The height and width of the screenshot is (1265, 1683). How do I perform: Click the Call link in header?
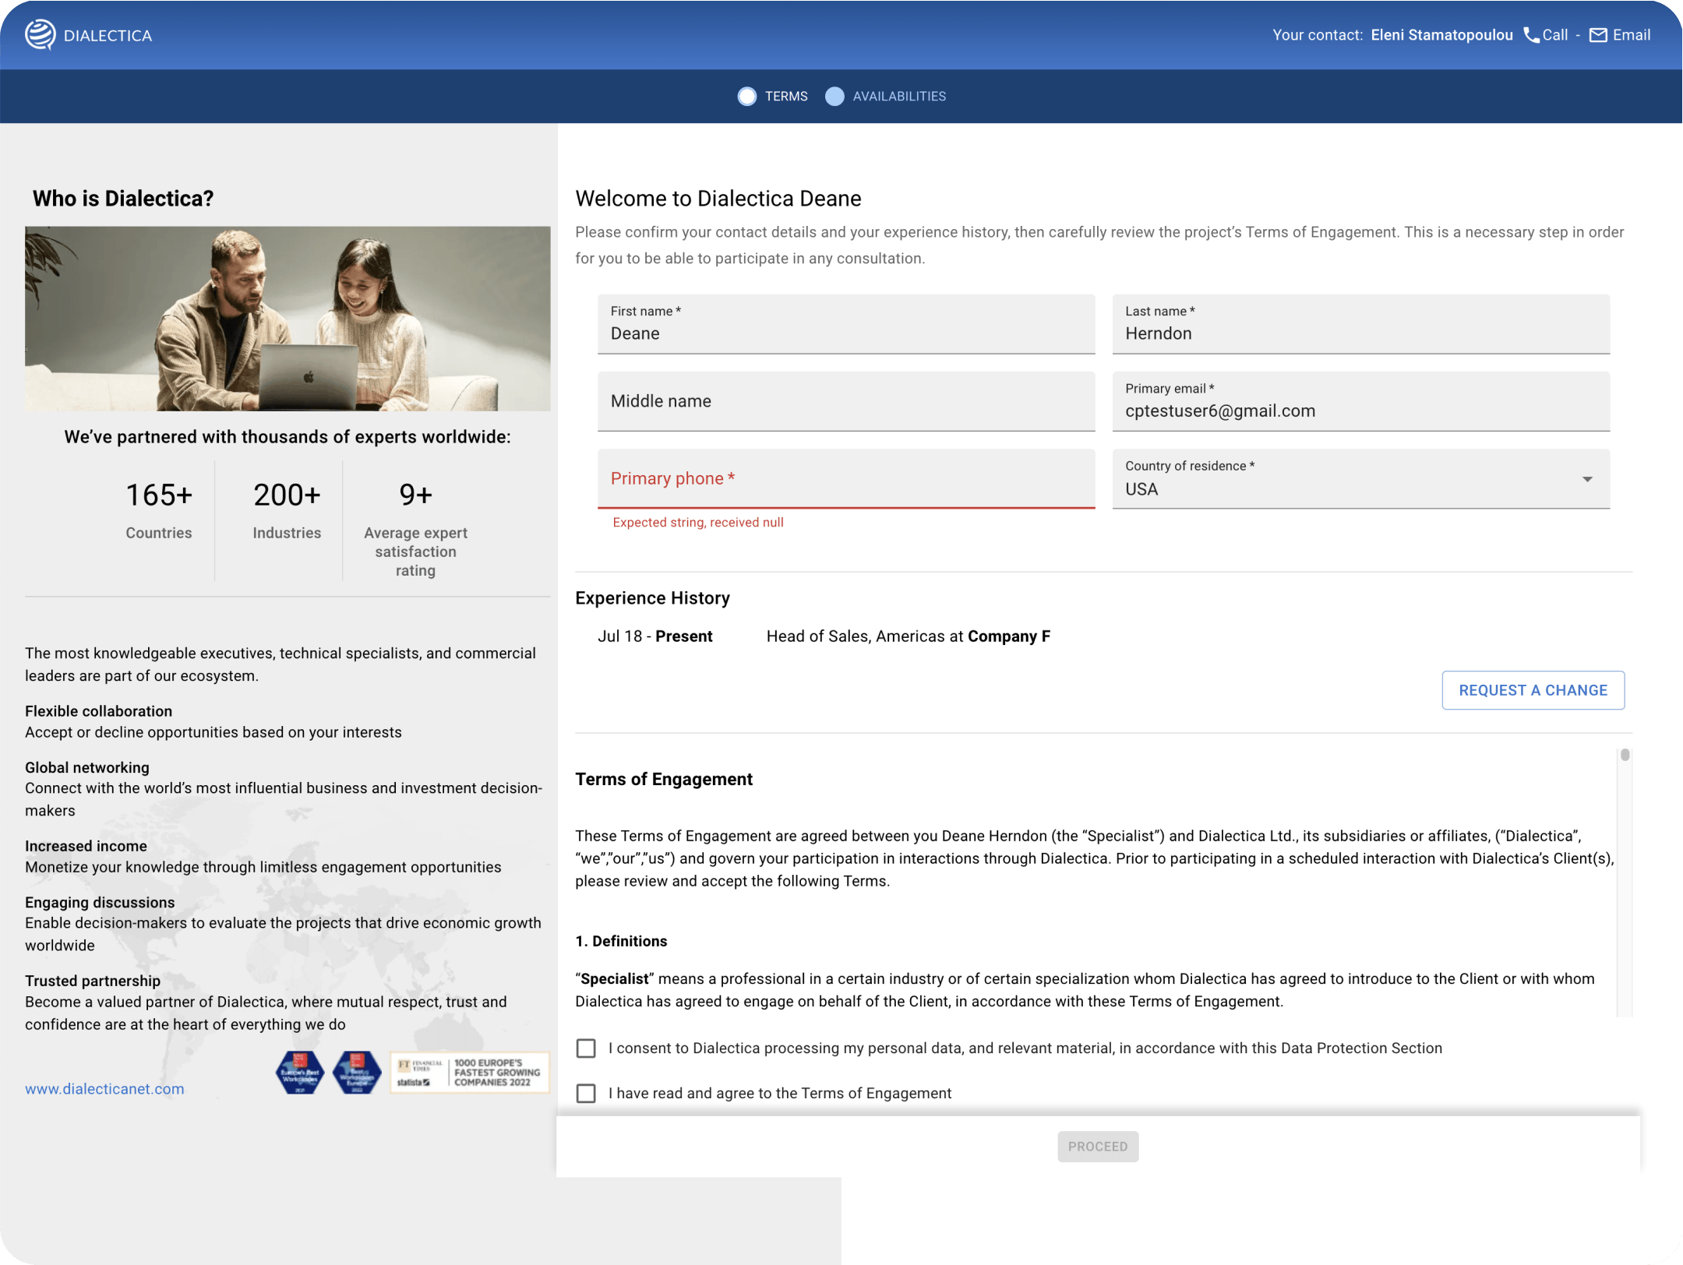(1555, 35)
